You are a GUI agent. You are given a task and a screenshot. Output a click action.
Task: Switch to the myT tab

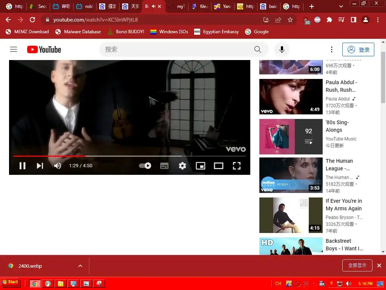click(177, 6)
